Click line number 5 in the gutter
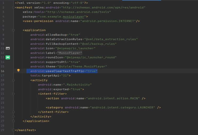The width and height of the screenshot is (198, 135). point(3,21)
